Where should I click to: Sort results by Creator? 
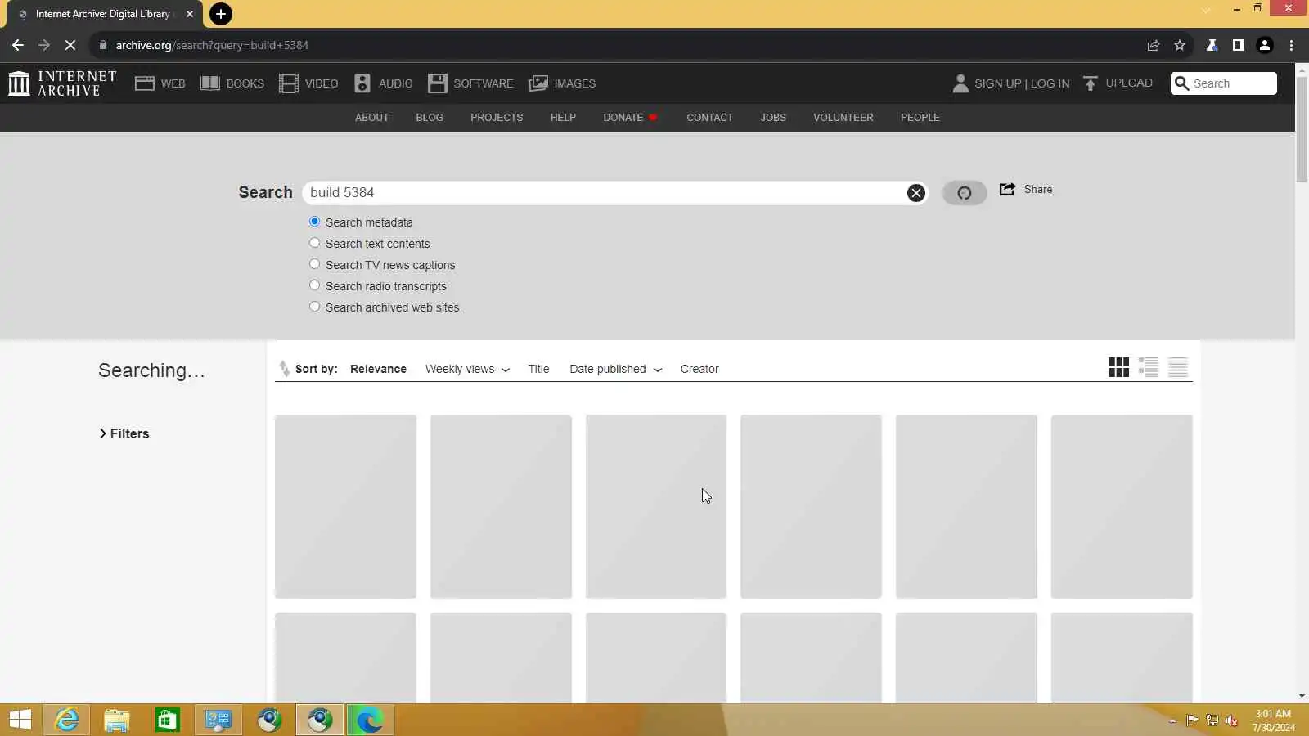[699, 369]
